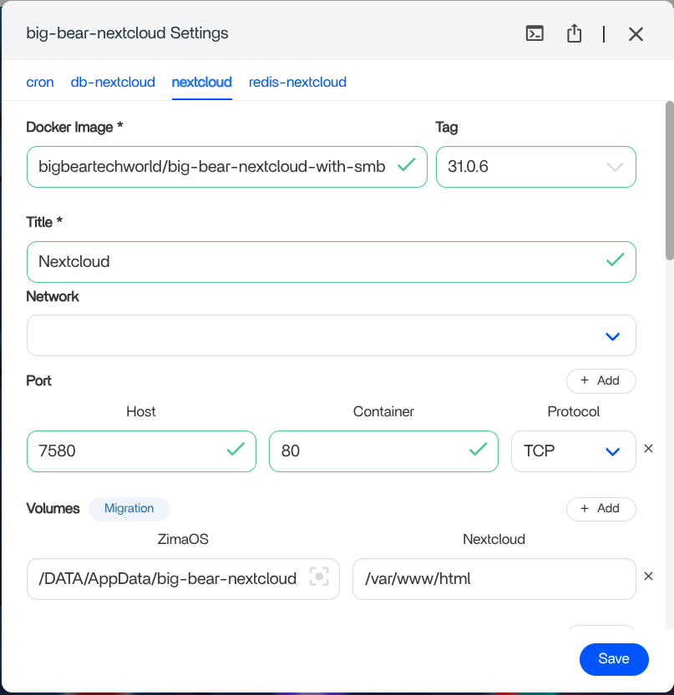Switch to the db-nextcloud tab
This screenshot has height=695, width=674.
[113, 83]
